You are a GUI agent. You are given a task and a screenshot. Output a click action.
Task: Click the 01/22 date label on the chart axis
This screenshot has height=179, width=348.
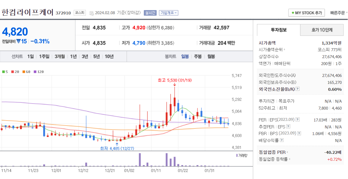pos(183,170)
